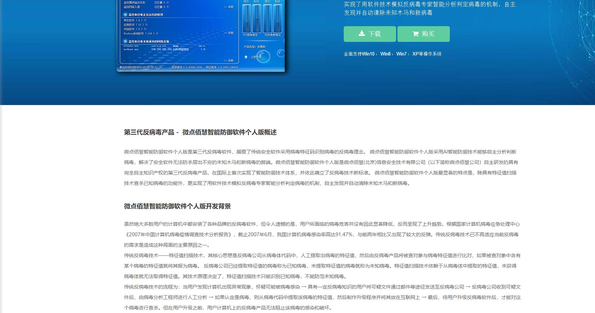Click the bullet icon beside 监控和分析正在运行的软件
595x313 pixels.
[125, 15]
